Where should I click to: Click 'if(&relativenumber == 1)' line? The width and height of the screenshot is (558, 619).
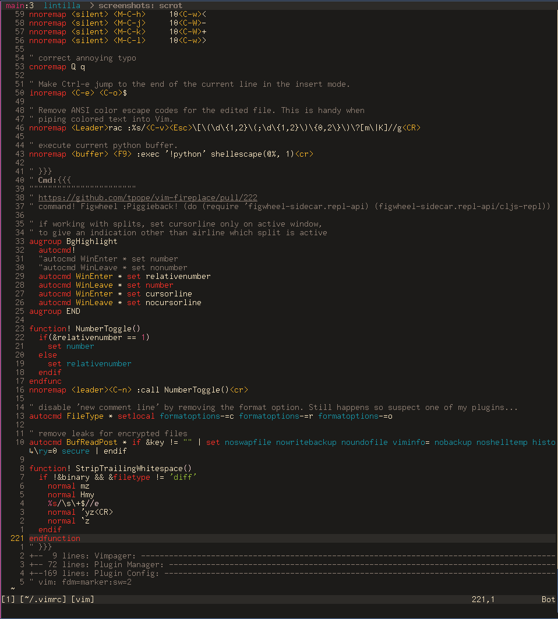coord(94,337)
